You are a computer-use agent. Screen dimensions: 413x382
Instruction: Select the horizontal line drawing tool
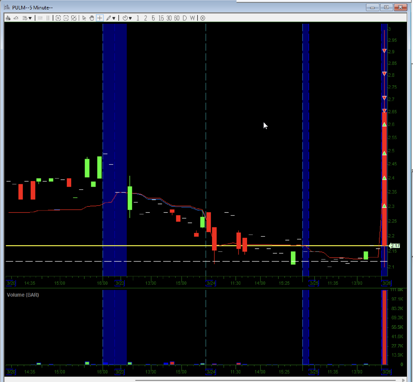tap(40, 18)
